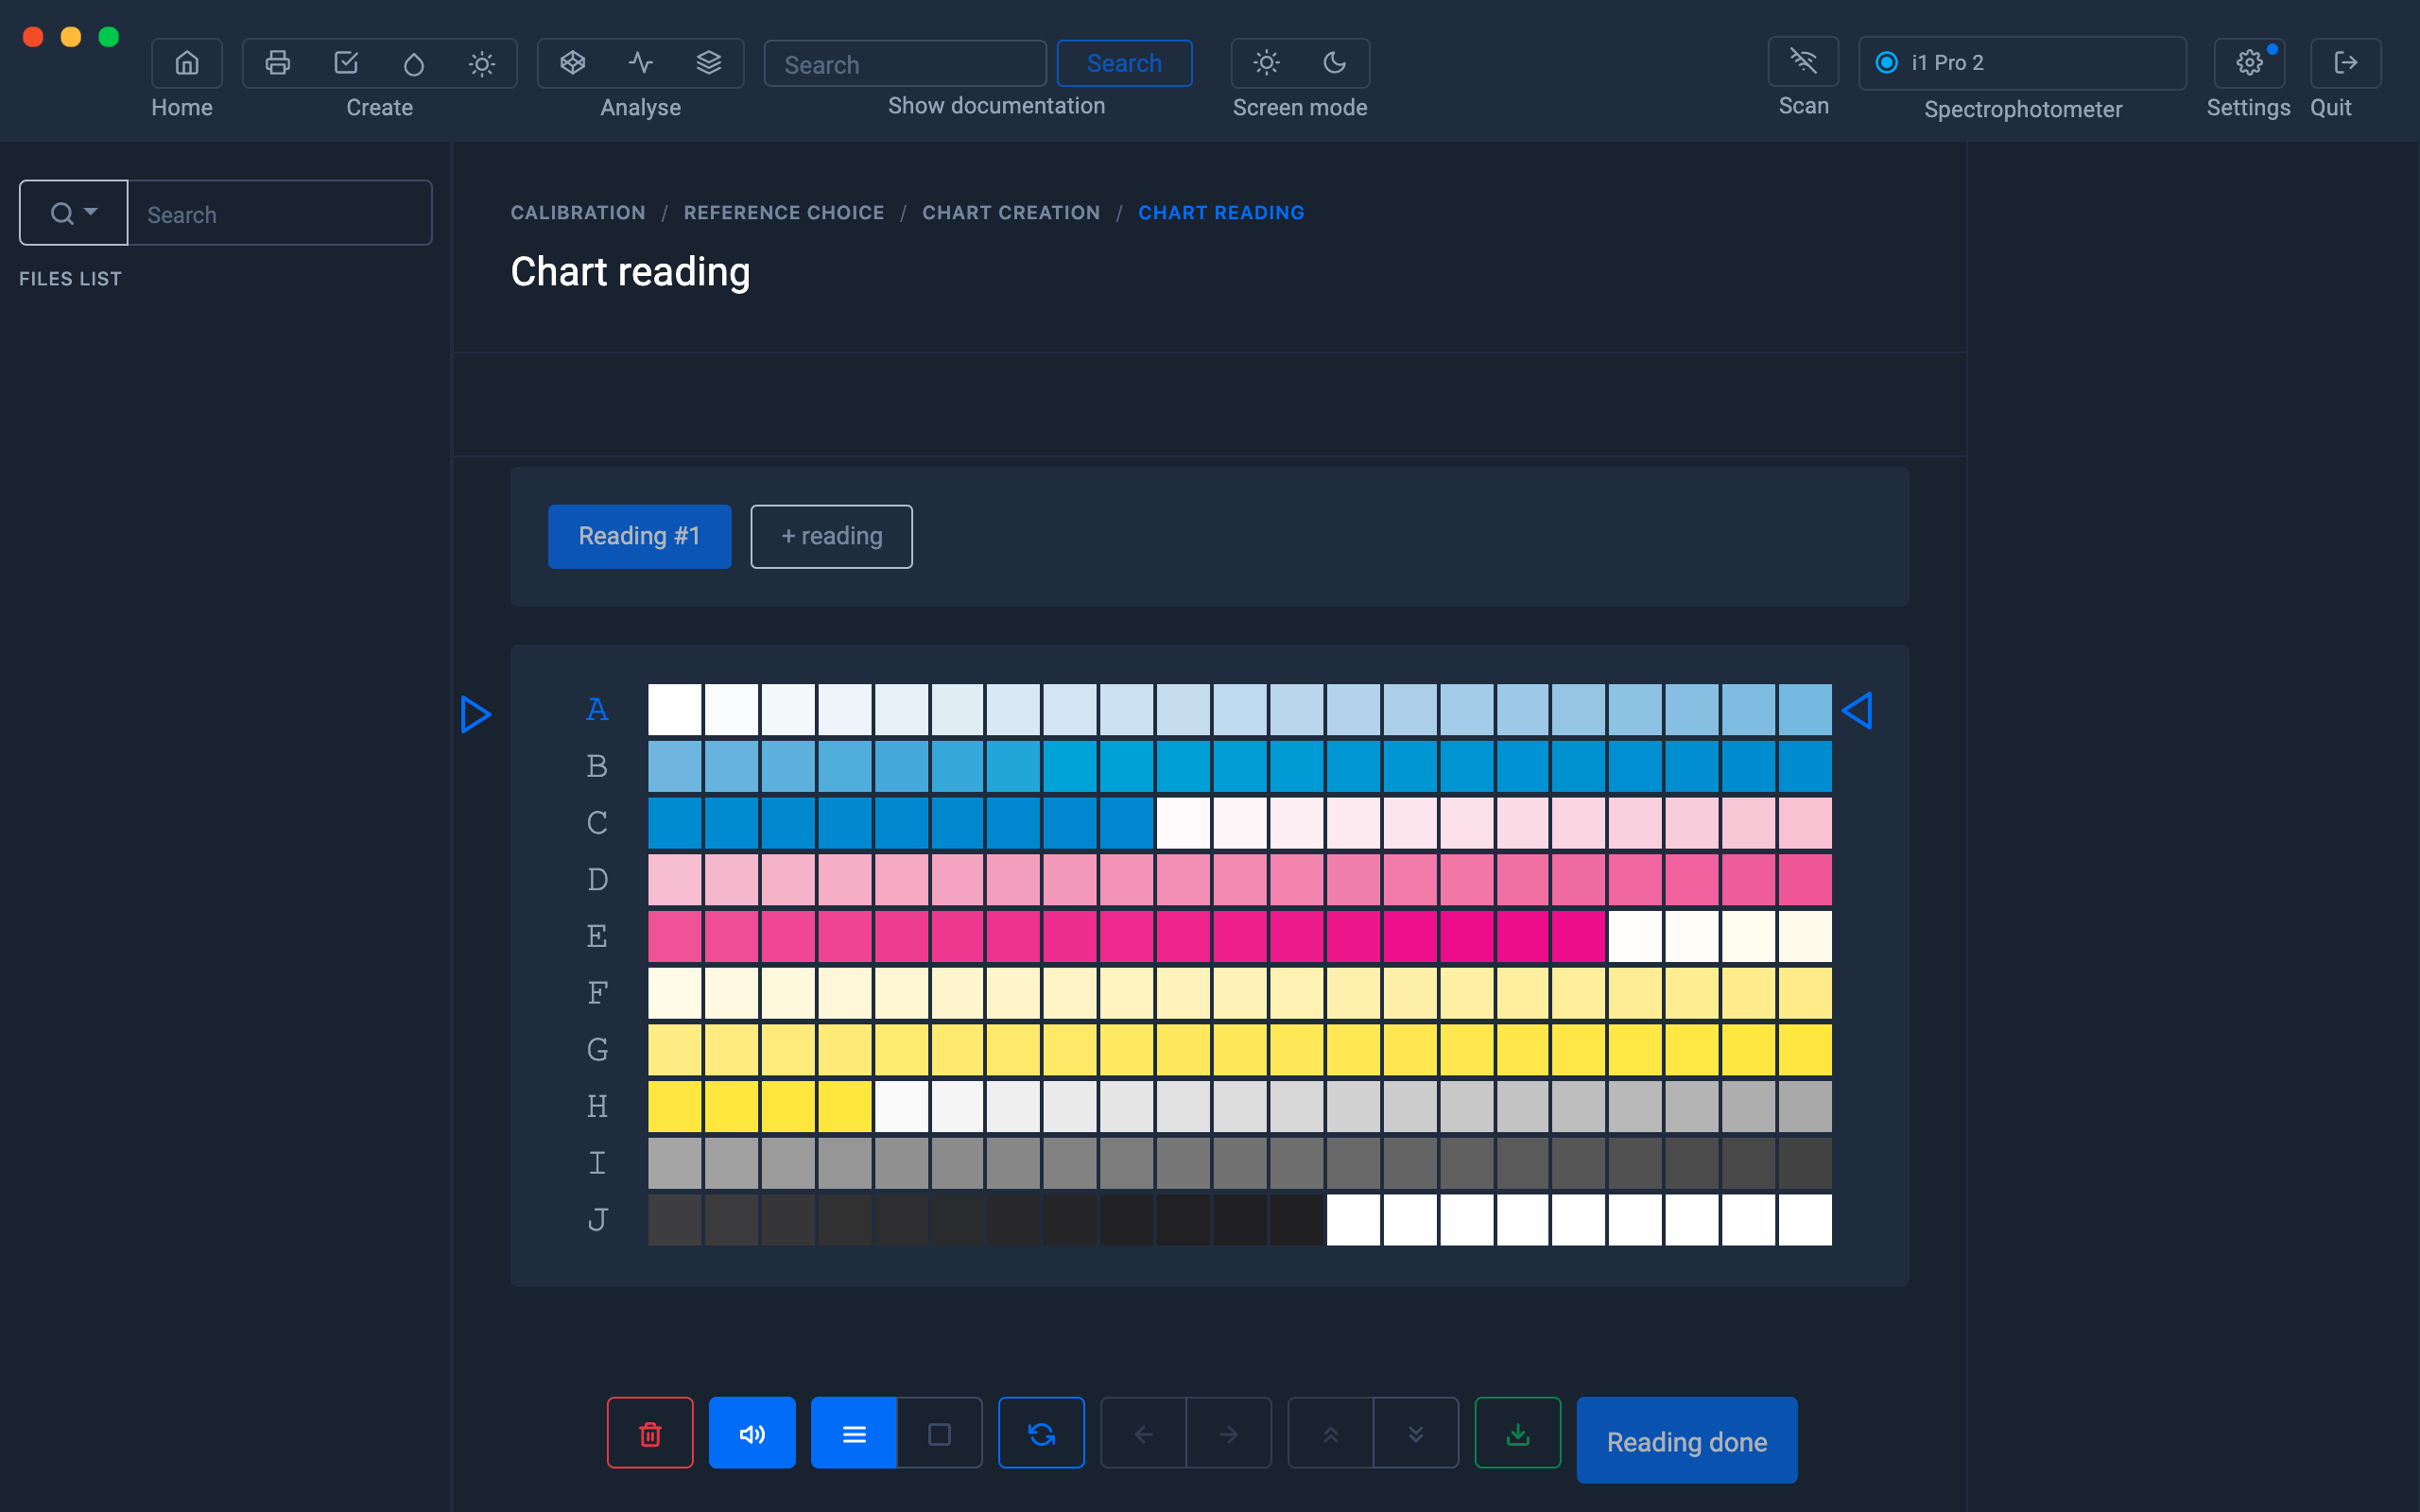Open Settings gear icon
The width and height of the screenshot is (2420, 1512).
[x=2249, y=63]
